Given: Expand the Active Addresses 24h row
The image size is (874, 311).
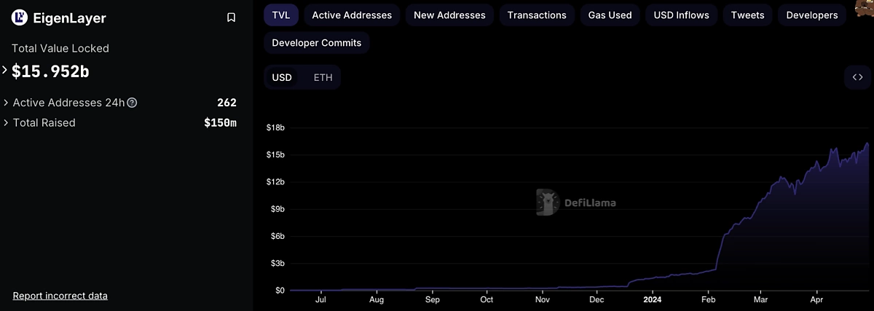Looking at the screenshot, I should pyautogui.click(x=7, y=103).
